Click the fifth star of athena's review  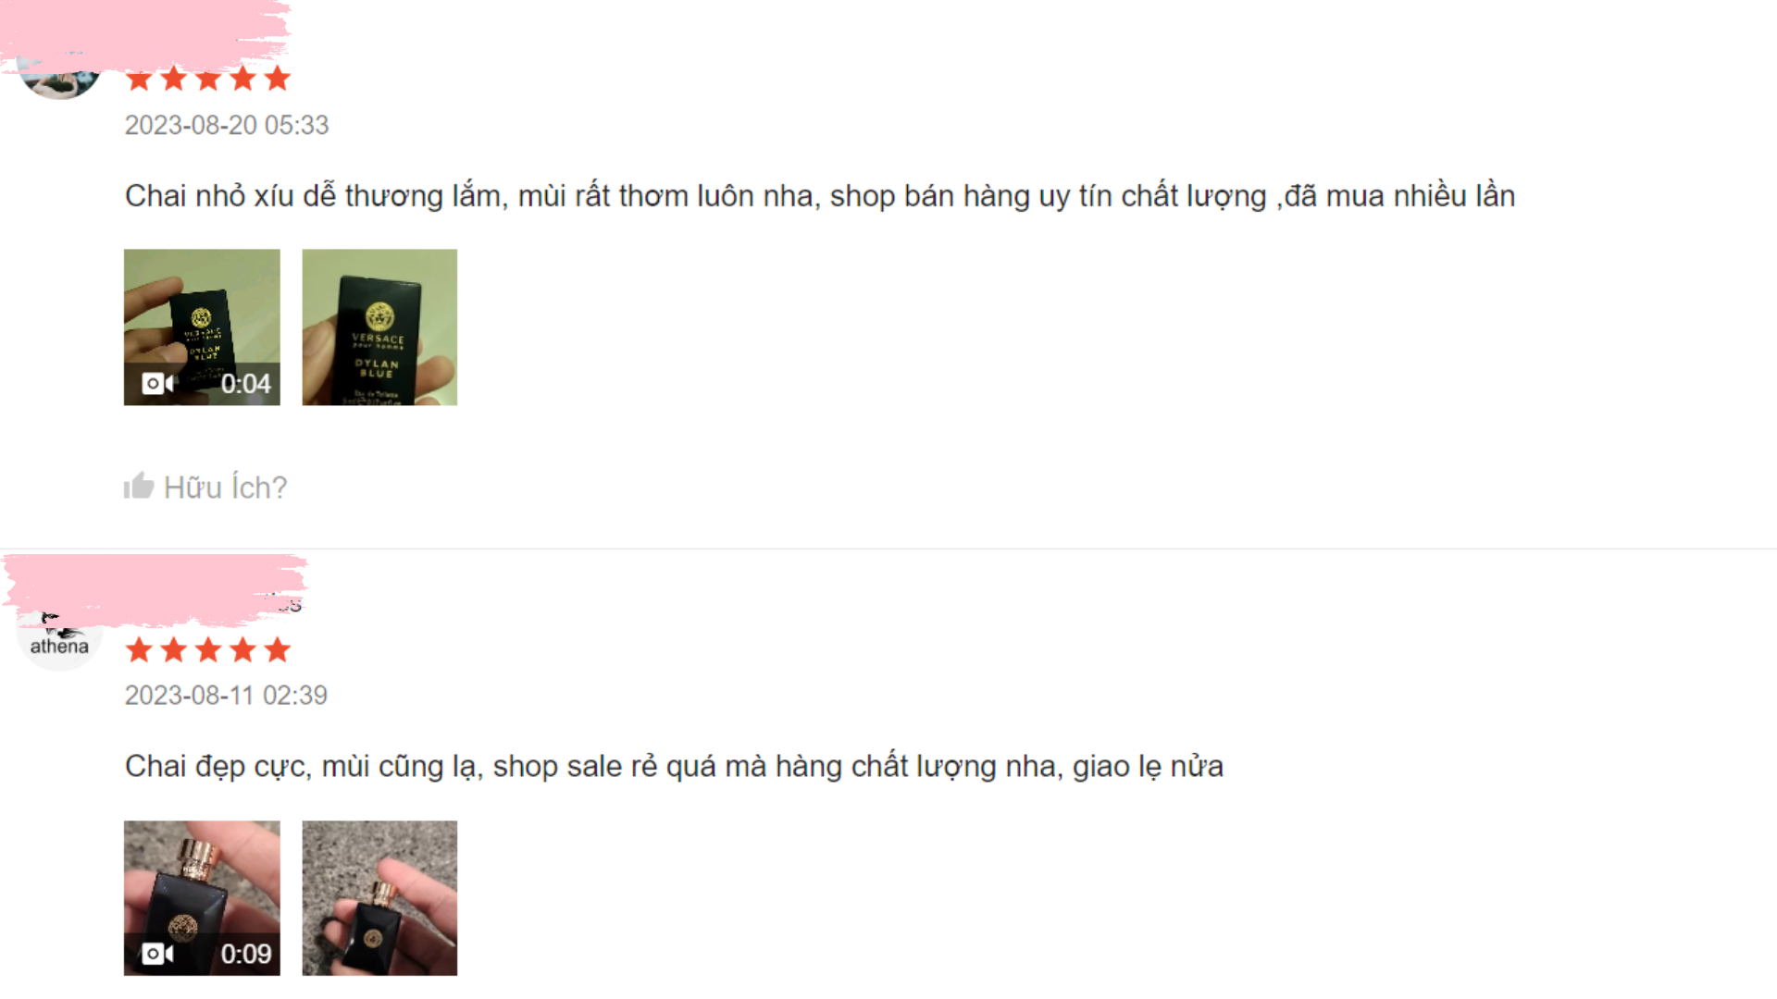coord(278,650)
